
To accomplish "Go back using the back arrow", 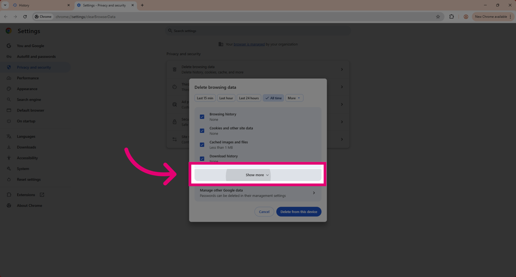I will 6,17.
